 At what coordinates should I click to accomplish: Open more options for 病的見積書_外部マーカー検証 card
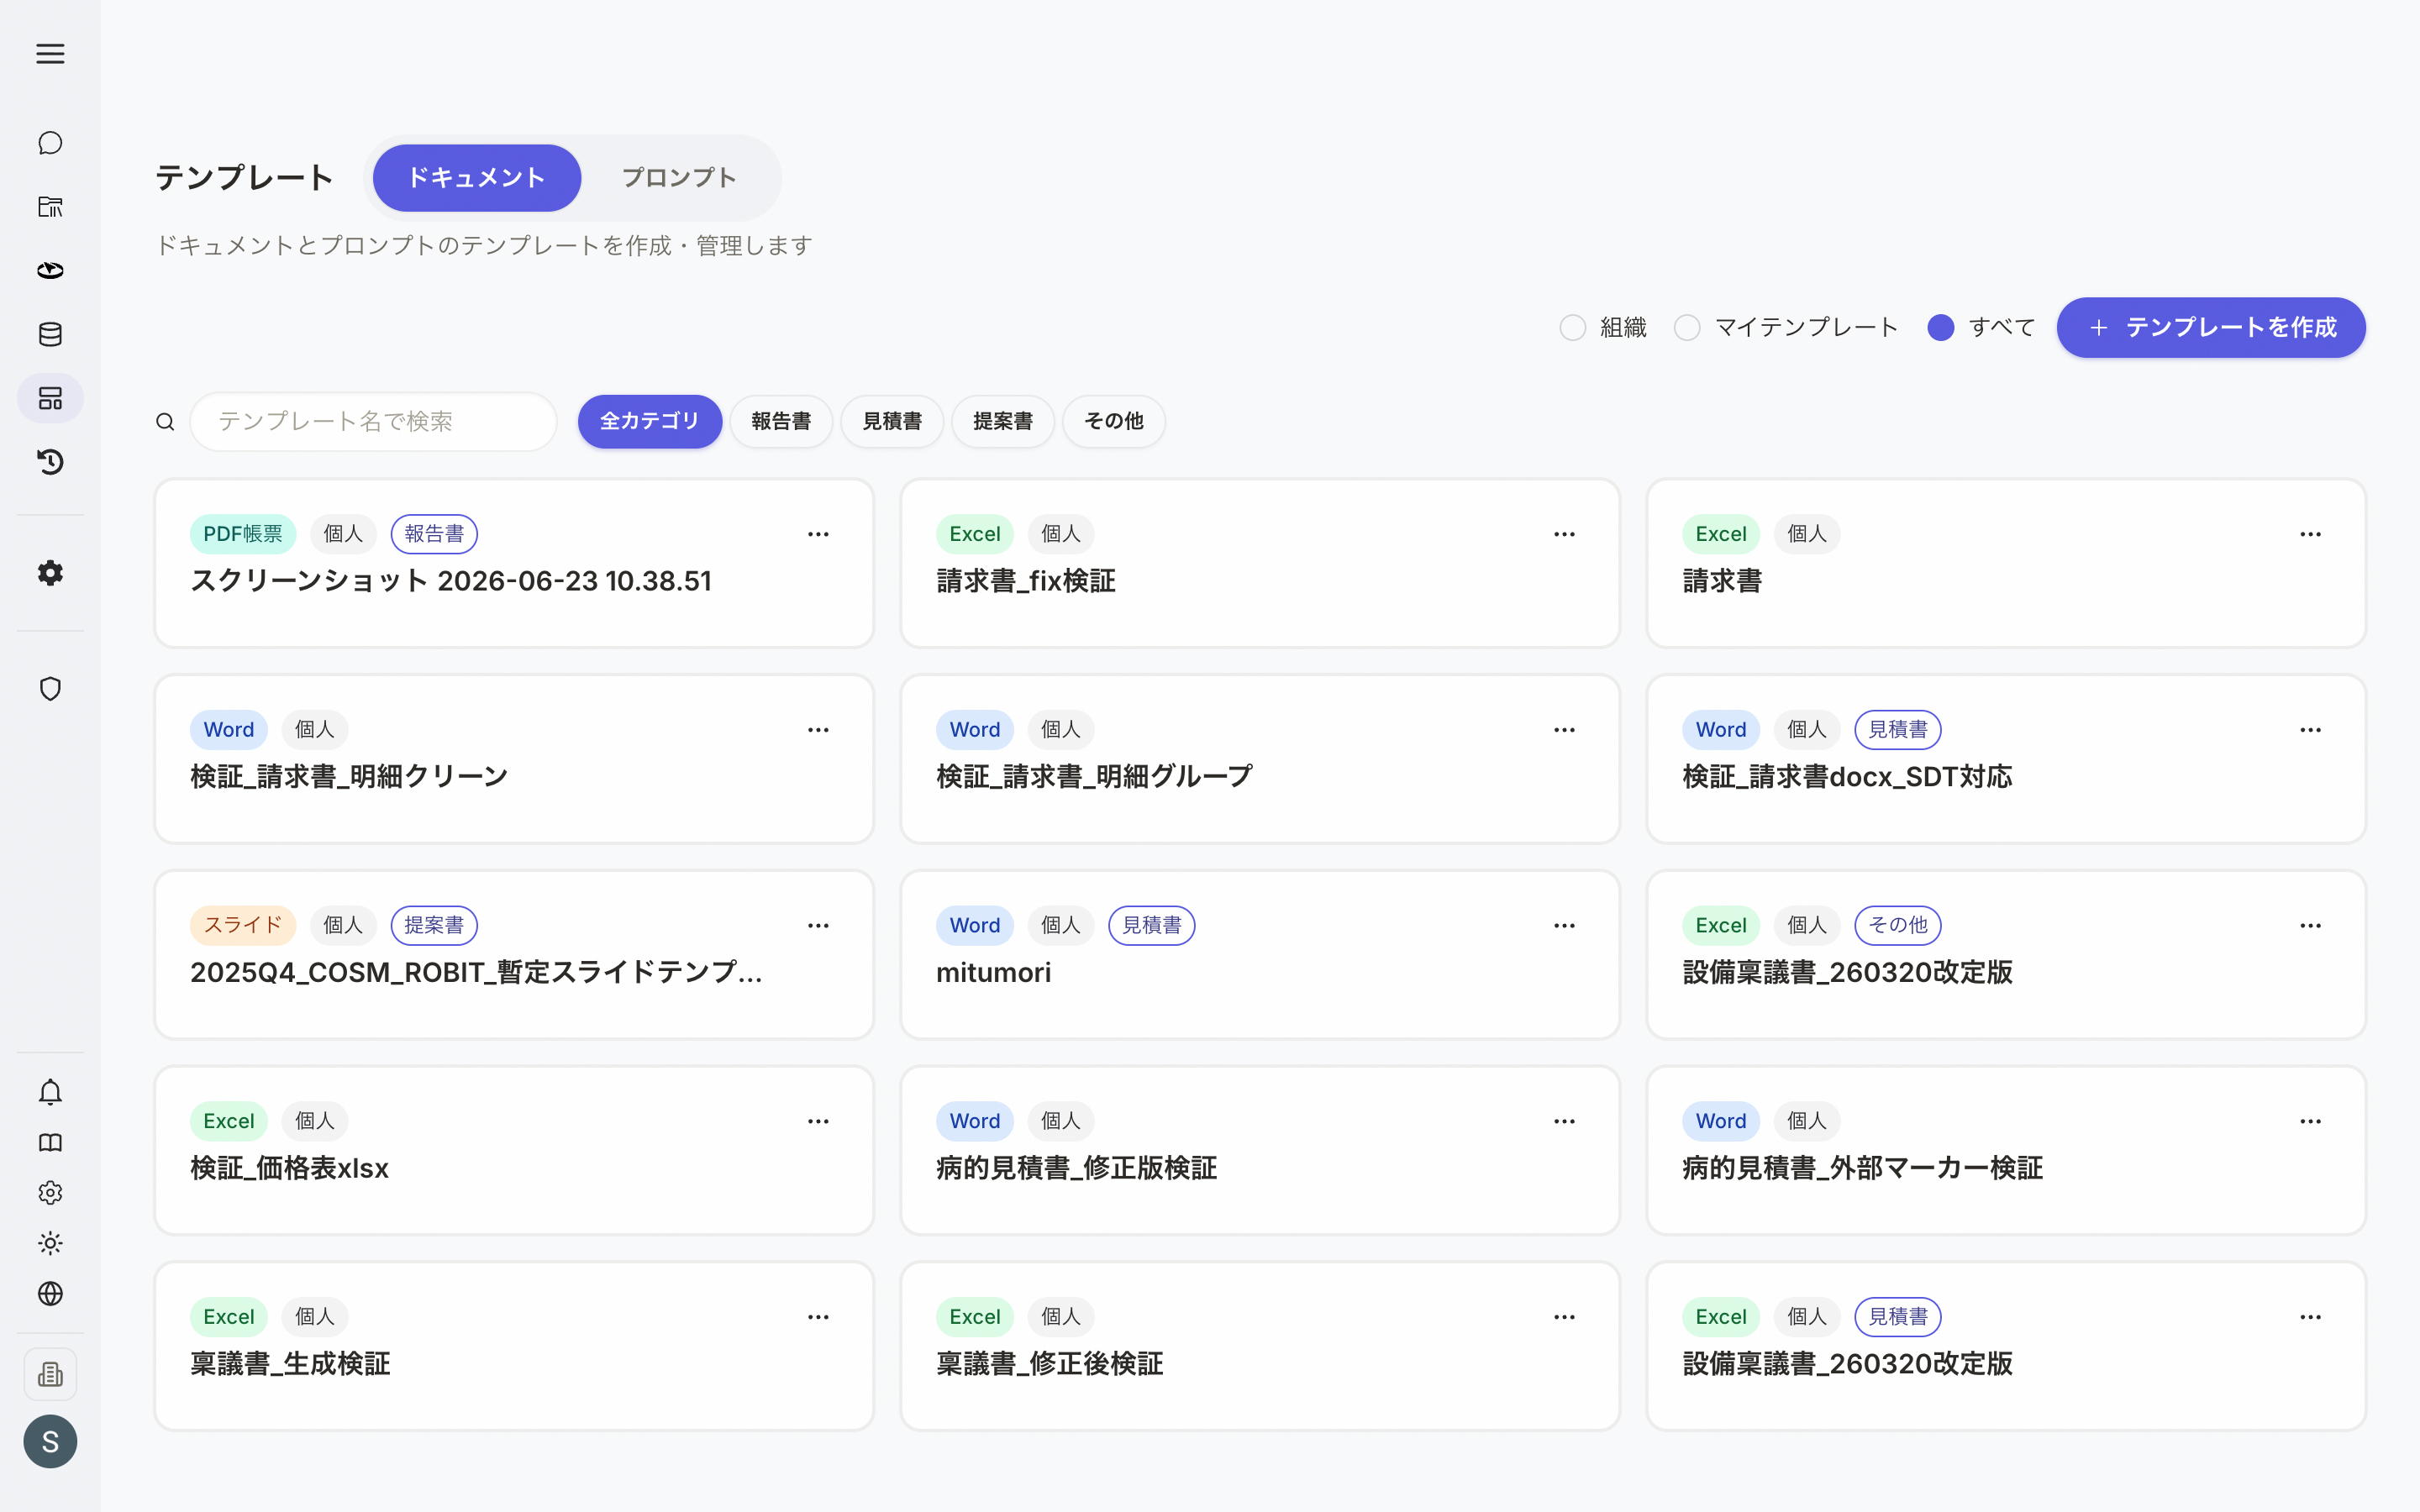[2310, 1122]
